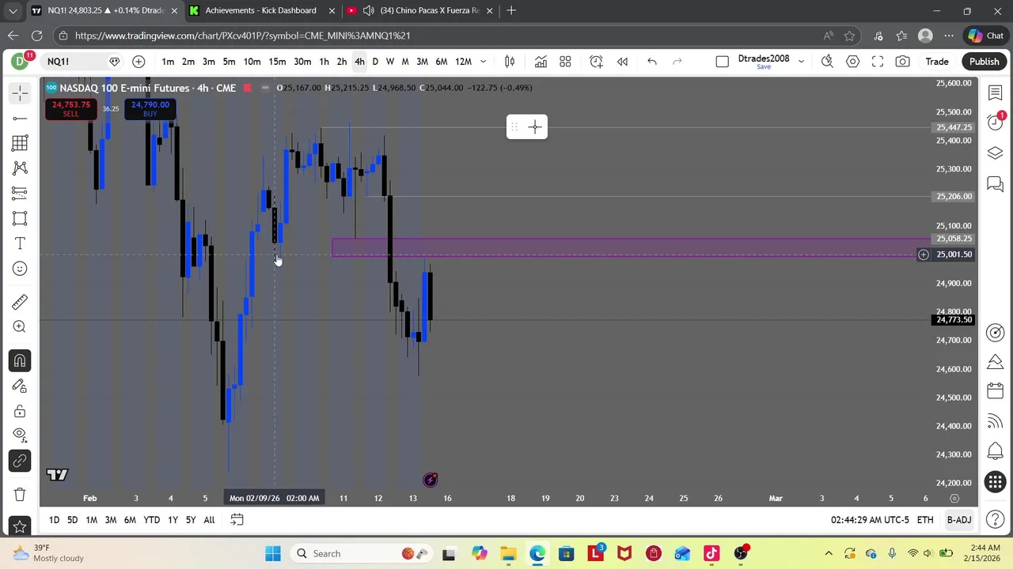
Task: Click the Publish button
Action: pos(985,62)
